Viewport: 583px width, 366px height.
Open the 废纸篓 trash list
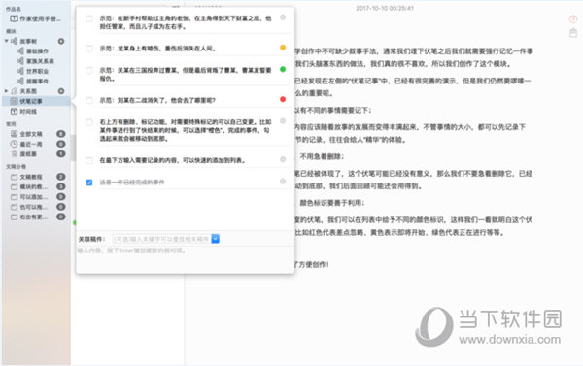tap(23, 153)
